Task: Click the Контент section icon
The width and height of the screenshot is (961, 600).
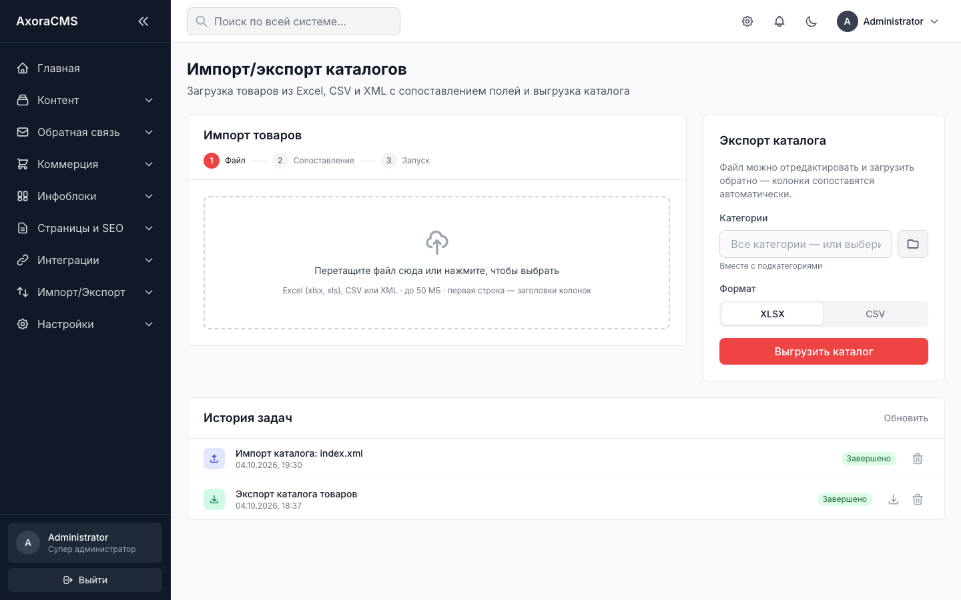Action: click(x=23, y=100)
